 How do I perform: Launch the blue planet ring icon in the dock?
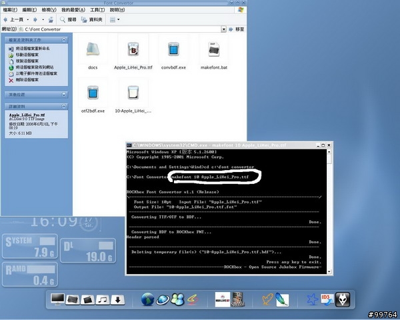(x=163, y=299)
